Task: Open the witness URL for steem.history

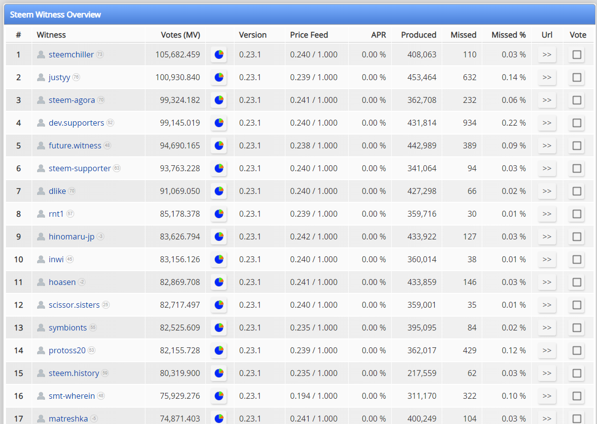Action: point(547,373)
